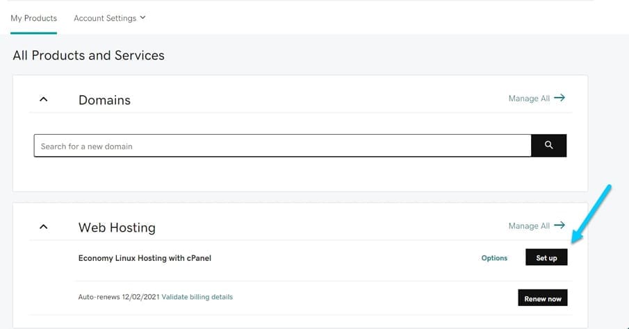Click the arrow icon beside Web Hosting Manage All
Viewport: 629px width, 329px height.
(559, 226)
